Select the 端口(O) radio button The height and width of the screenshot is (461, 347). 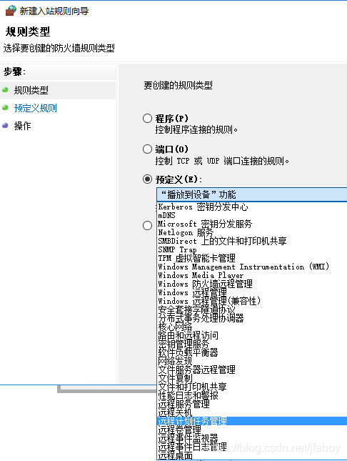147,149
